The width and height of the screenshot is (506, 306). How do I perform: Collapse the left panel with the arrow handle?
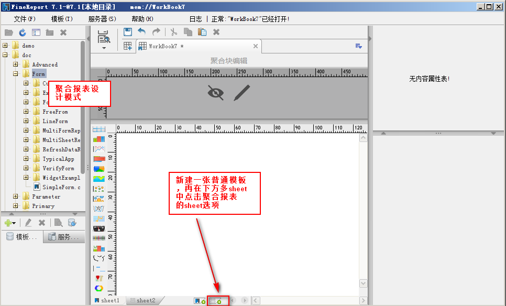click(x=88, y=39)
